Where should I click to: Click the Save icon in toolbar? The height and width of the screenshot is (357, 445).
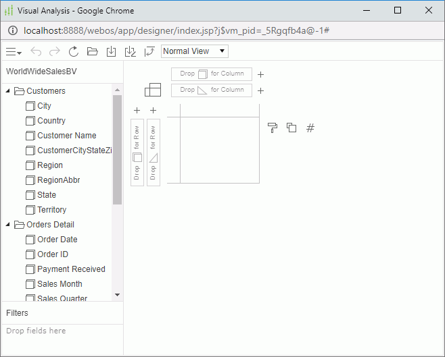coord(112,51)
